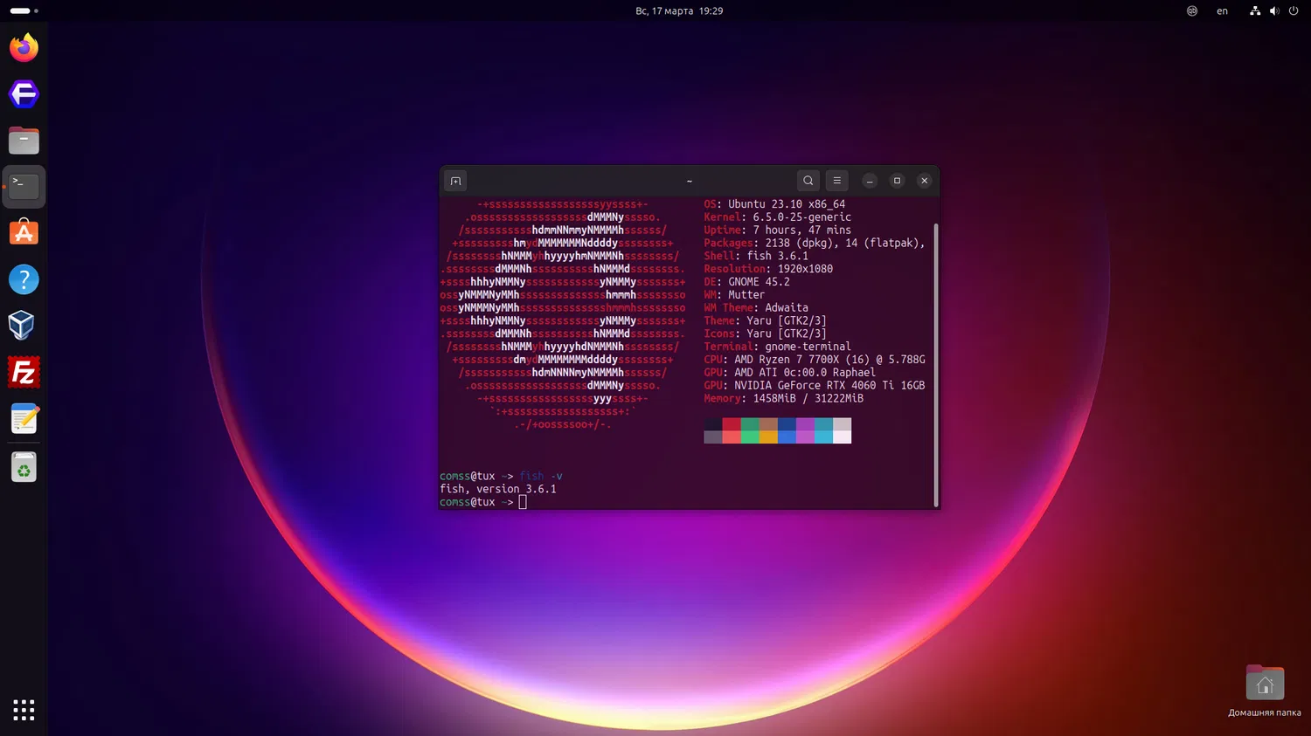The width and height of the screenshot is (1311, 736).
Task: Start FileZilla from the dock
Action: 24,373
